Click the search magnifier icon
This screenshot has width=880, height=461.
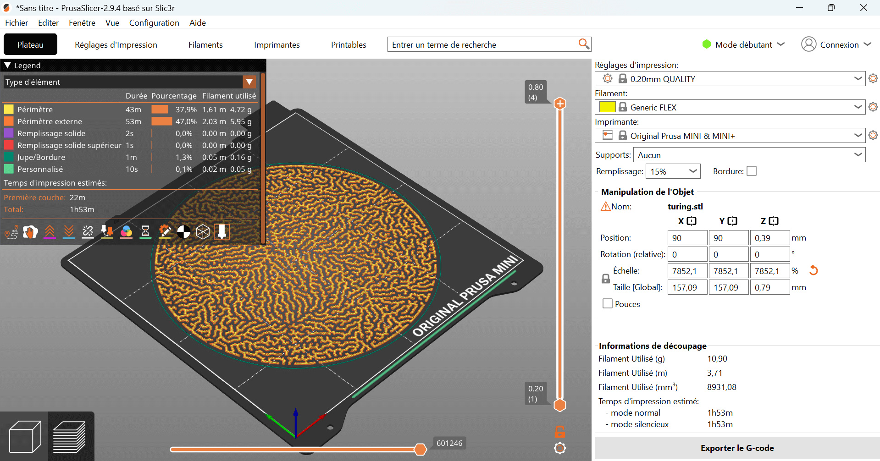pyautogui.click(x=583, y=44)
